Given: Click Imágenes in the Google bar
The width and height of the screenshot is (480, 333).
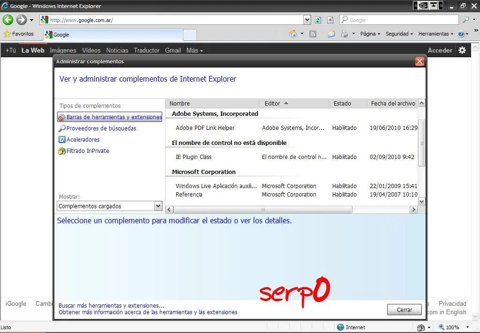Looking at the screenshot, I should pyautogui.click(x=63, y=50).
